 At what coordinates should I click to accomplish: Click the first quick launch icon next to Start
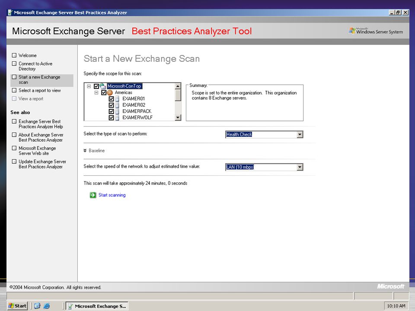[x=37, y=306]
